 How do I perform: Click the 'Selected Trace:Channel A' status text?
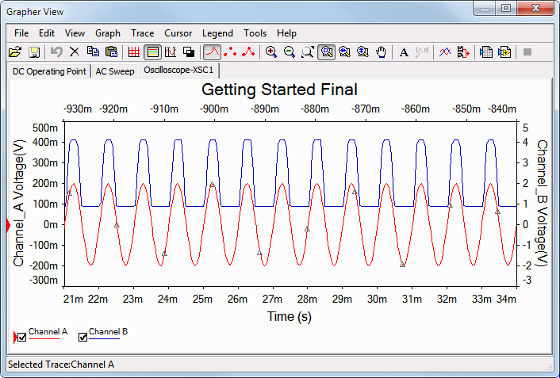(61, 365)
